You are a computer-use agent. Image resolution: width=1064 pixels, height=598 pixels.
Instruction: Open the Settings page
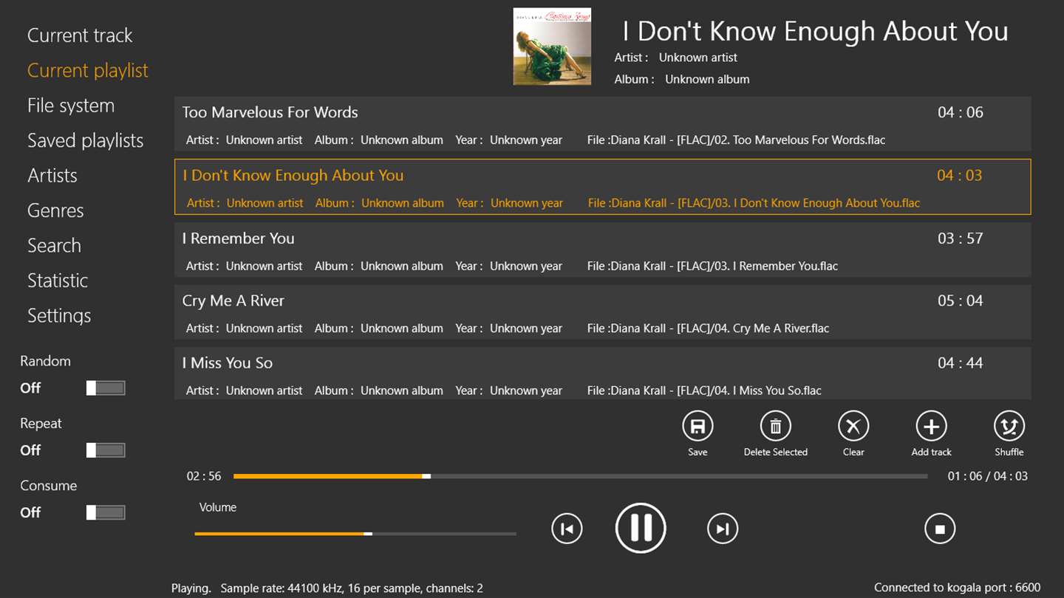(59, 315)
